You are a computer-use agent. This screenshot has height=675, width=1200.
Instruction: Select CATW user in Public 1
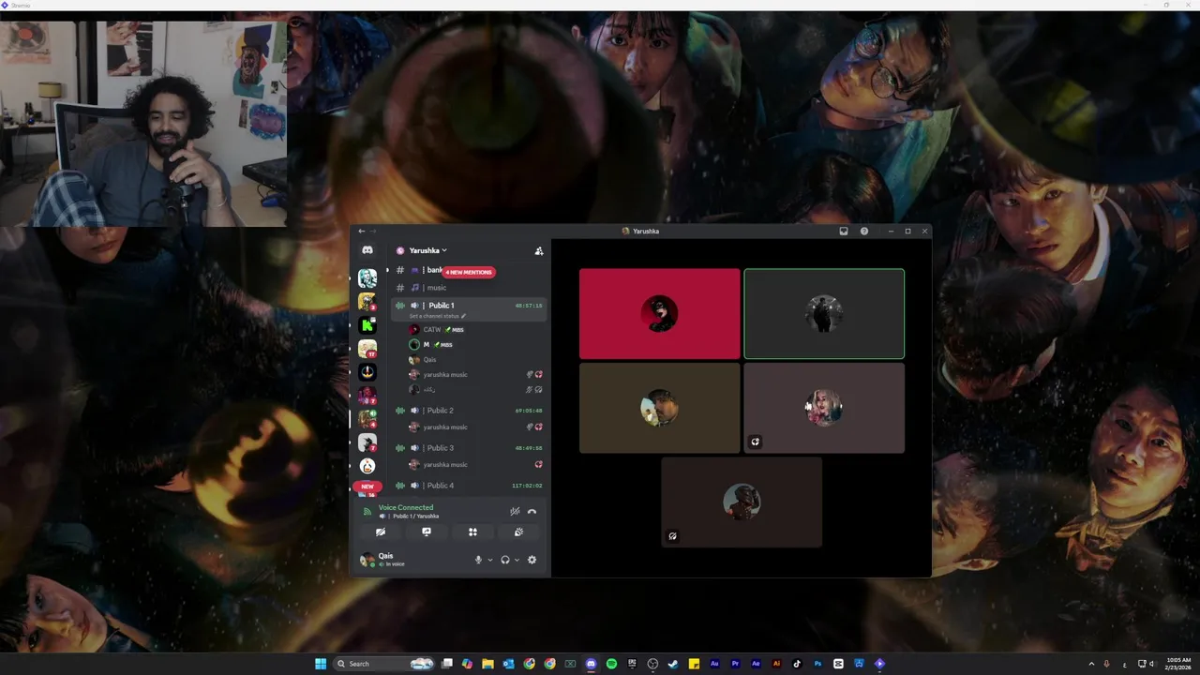pyautogui.click(x=476, y=330)
